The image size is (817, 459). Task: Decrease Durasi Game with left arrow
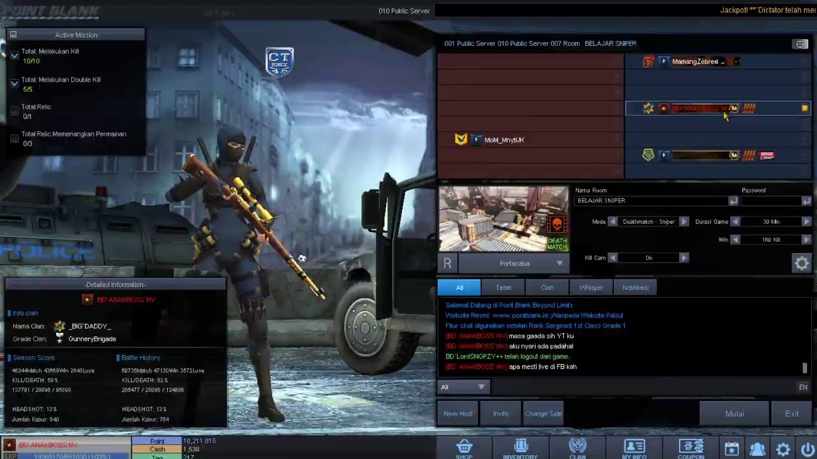(735, 222)
